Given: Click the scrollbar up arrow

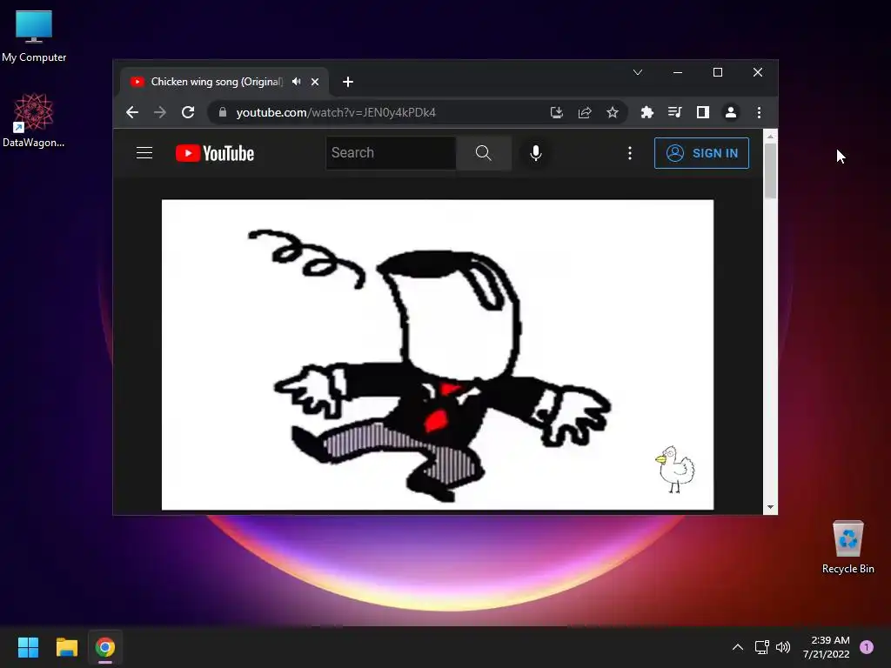Looking at the screenshot, I should pos(770,137).
